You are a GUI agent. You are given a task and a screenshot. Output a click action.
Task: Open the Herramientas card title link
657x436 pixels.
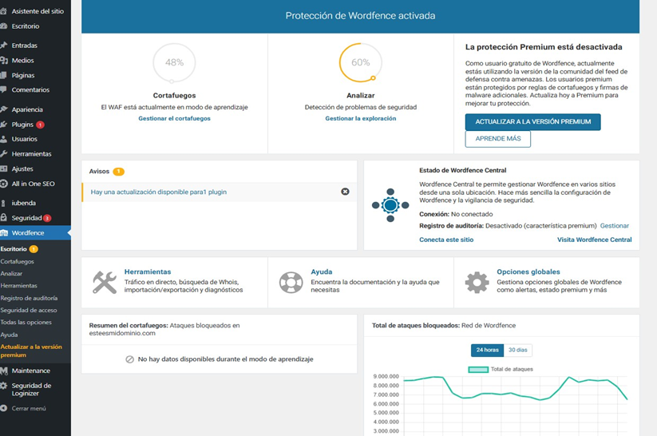pos(148,272)
